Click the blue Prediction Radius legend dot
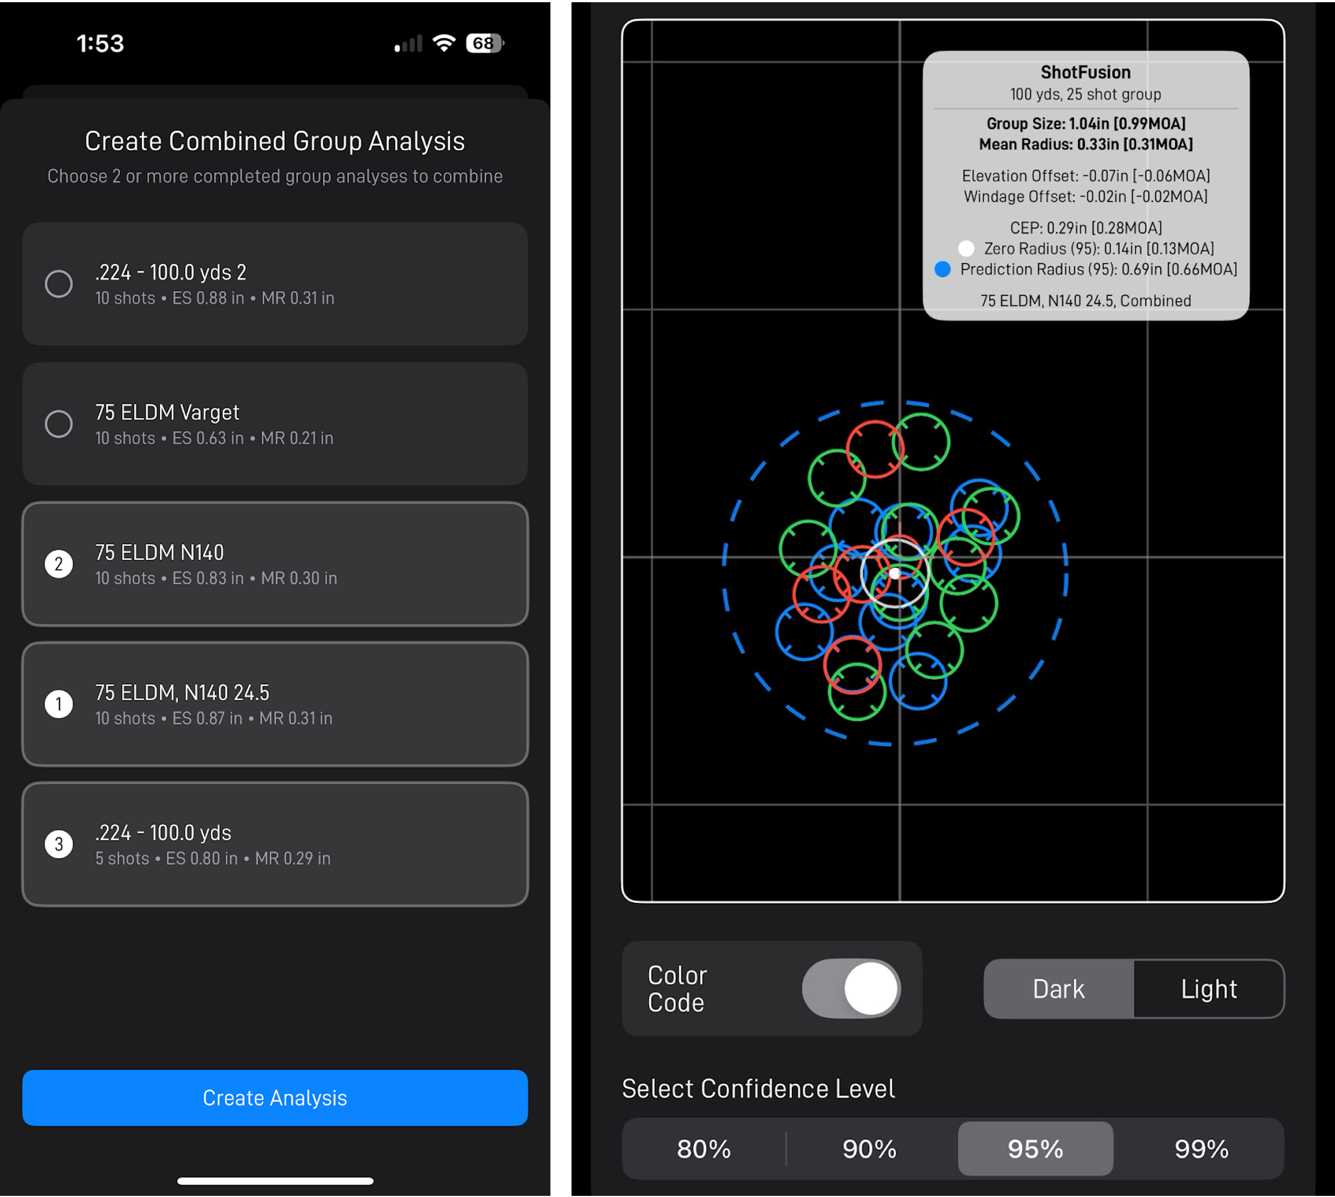 [x=942, y=269]
